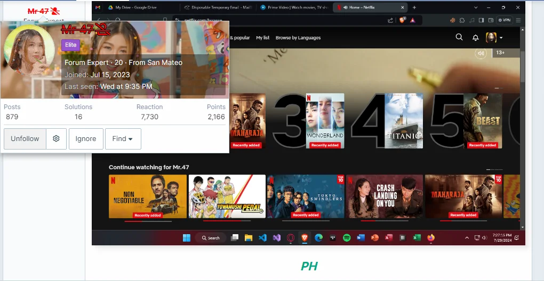Click the profile avatar picture in popup

[29, 50]
